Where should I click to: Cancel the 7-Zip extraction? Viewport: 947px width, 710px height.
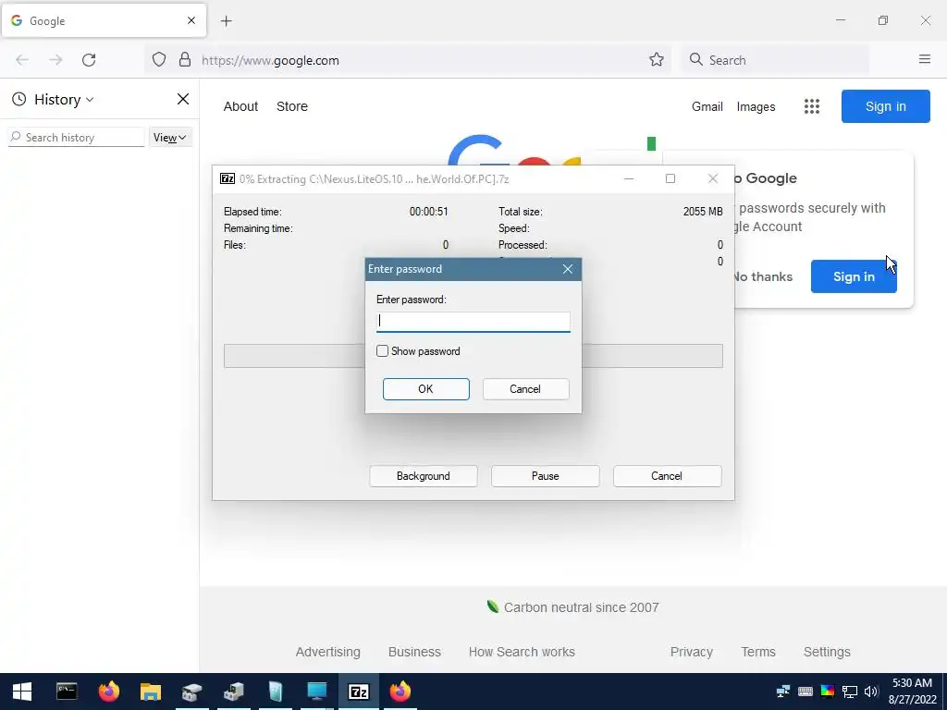(x=667, y=476)
